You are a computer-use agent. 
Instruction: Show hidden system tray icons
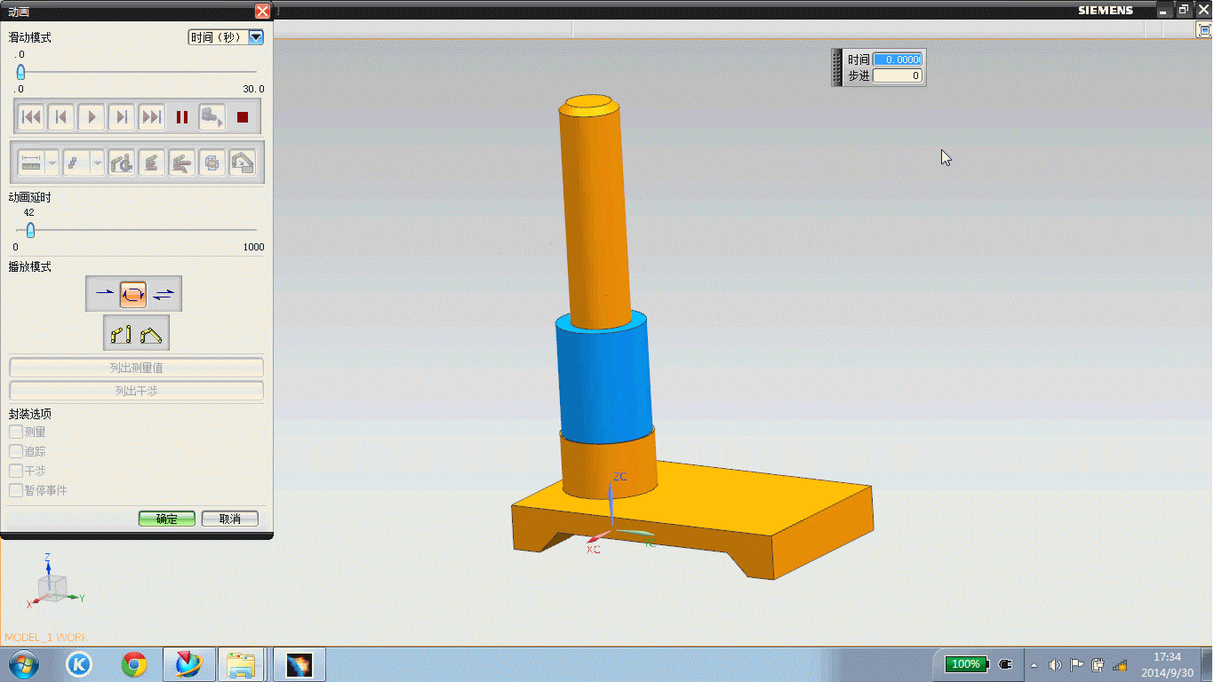(1034, 665)
